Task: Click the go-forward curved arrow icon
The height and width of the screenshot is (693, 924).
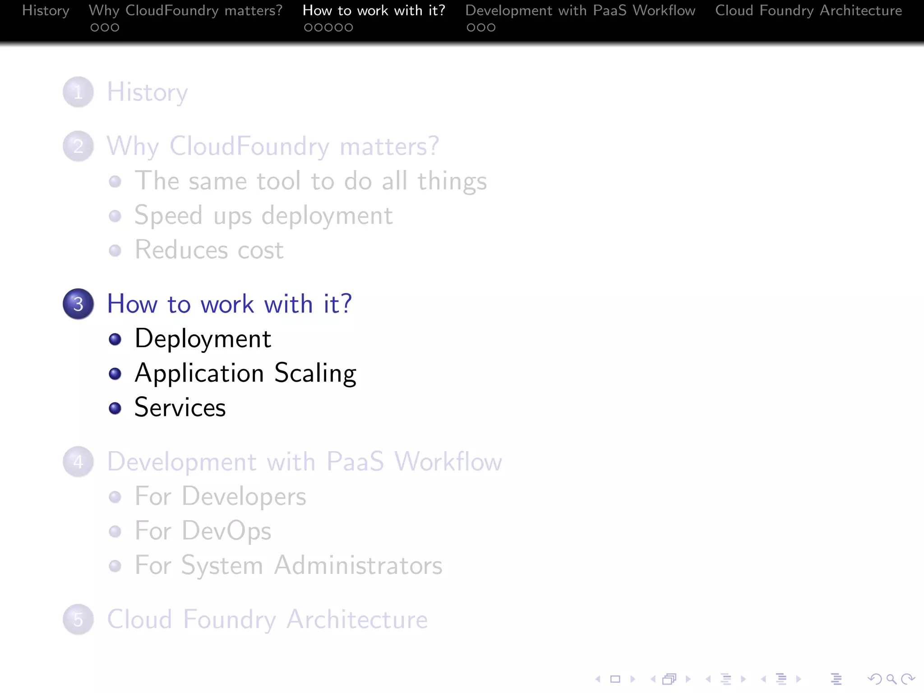Action: (x=908, y=679)
